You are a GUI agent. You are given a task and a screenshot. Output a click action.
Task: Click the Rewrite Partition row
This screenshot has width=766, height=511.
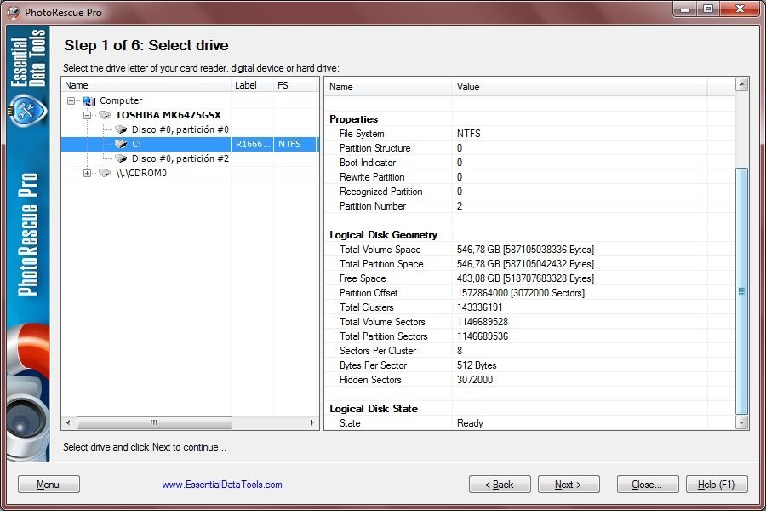[529, 177]
